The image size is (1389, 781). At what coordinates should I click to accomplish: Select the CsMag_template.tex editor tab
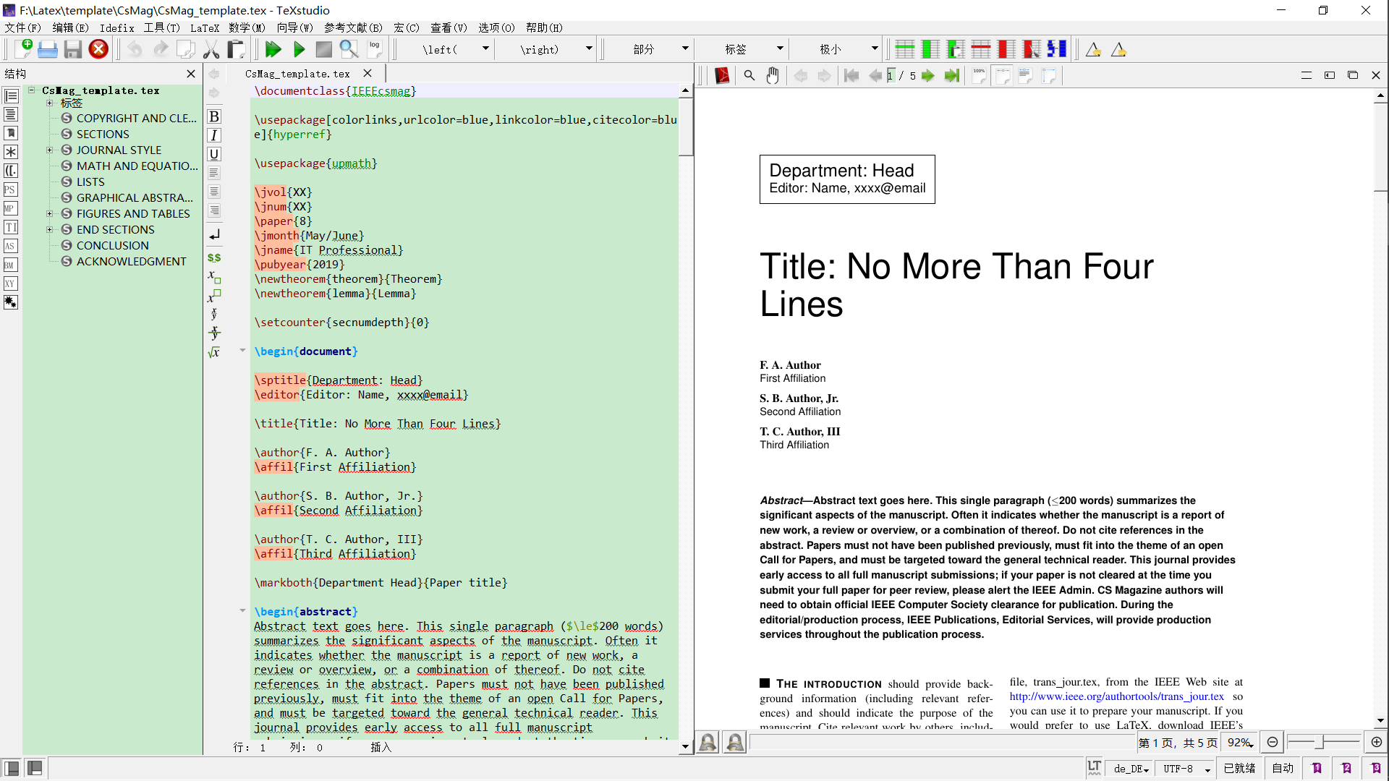click(297, 73)
